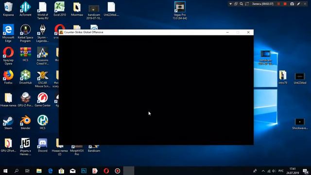Select the Heroes game desktop shortcut
Image resolution: width=311 pixels, height=175 pixels.
[x=25, y=146]
